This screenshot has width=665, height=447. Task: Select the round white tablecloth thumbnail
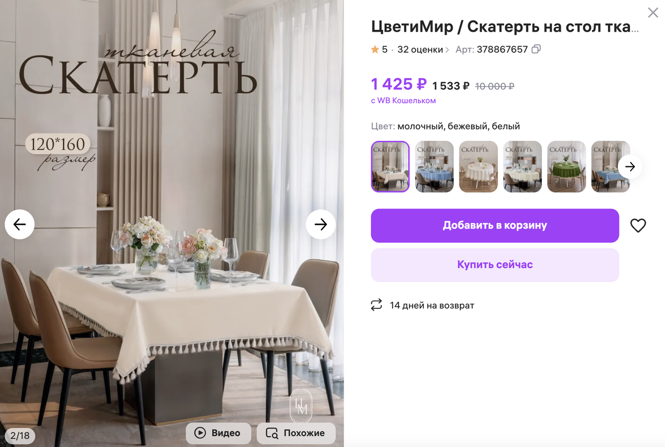pos(478,166)
